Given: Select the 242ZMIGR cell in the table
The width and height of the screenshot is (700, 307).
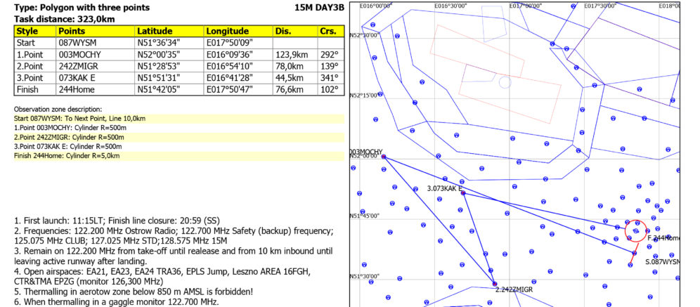Looking at the screenshot, I should click(x=95, y=66).
